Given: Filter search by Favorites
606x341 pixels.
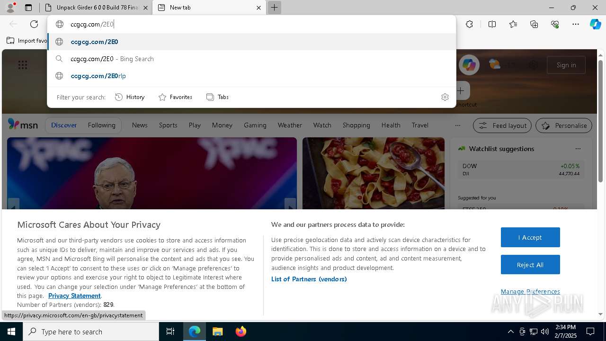Looking at the screenshot, I should [x=175, y=97].
